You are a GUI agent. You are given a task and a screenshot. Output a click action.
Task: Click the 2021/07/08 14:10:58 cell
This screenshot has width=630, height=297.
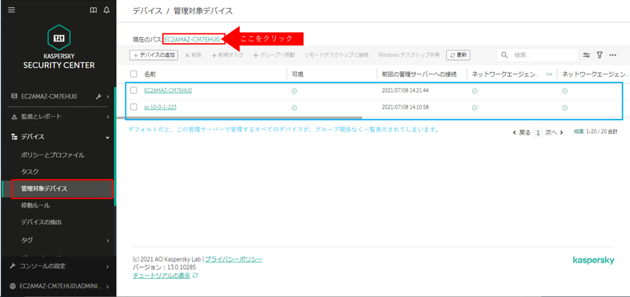[x=405, y=107]
